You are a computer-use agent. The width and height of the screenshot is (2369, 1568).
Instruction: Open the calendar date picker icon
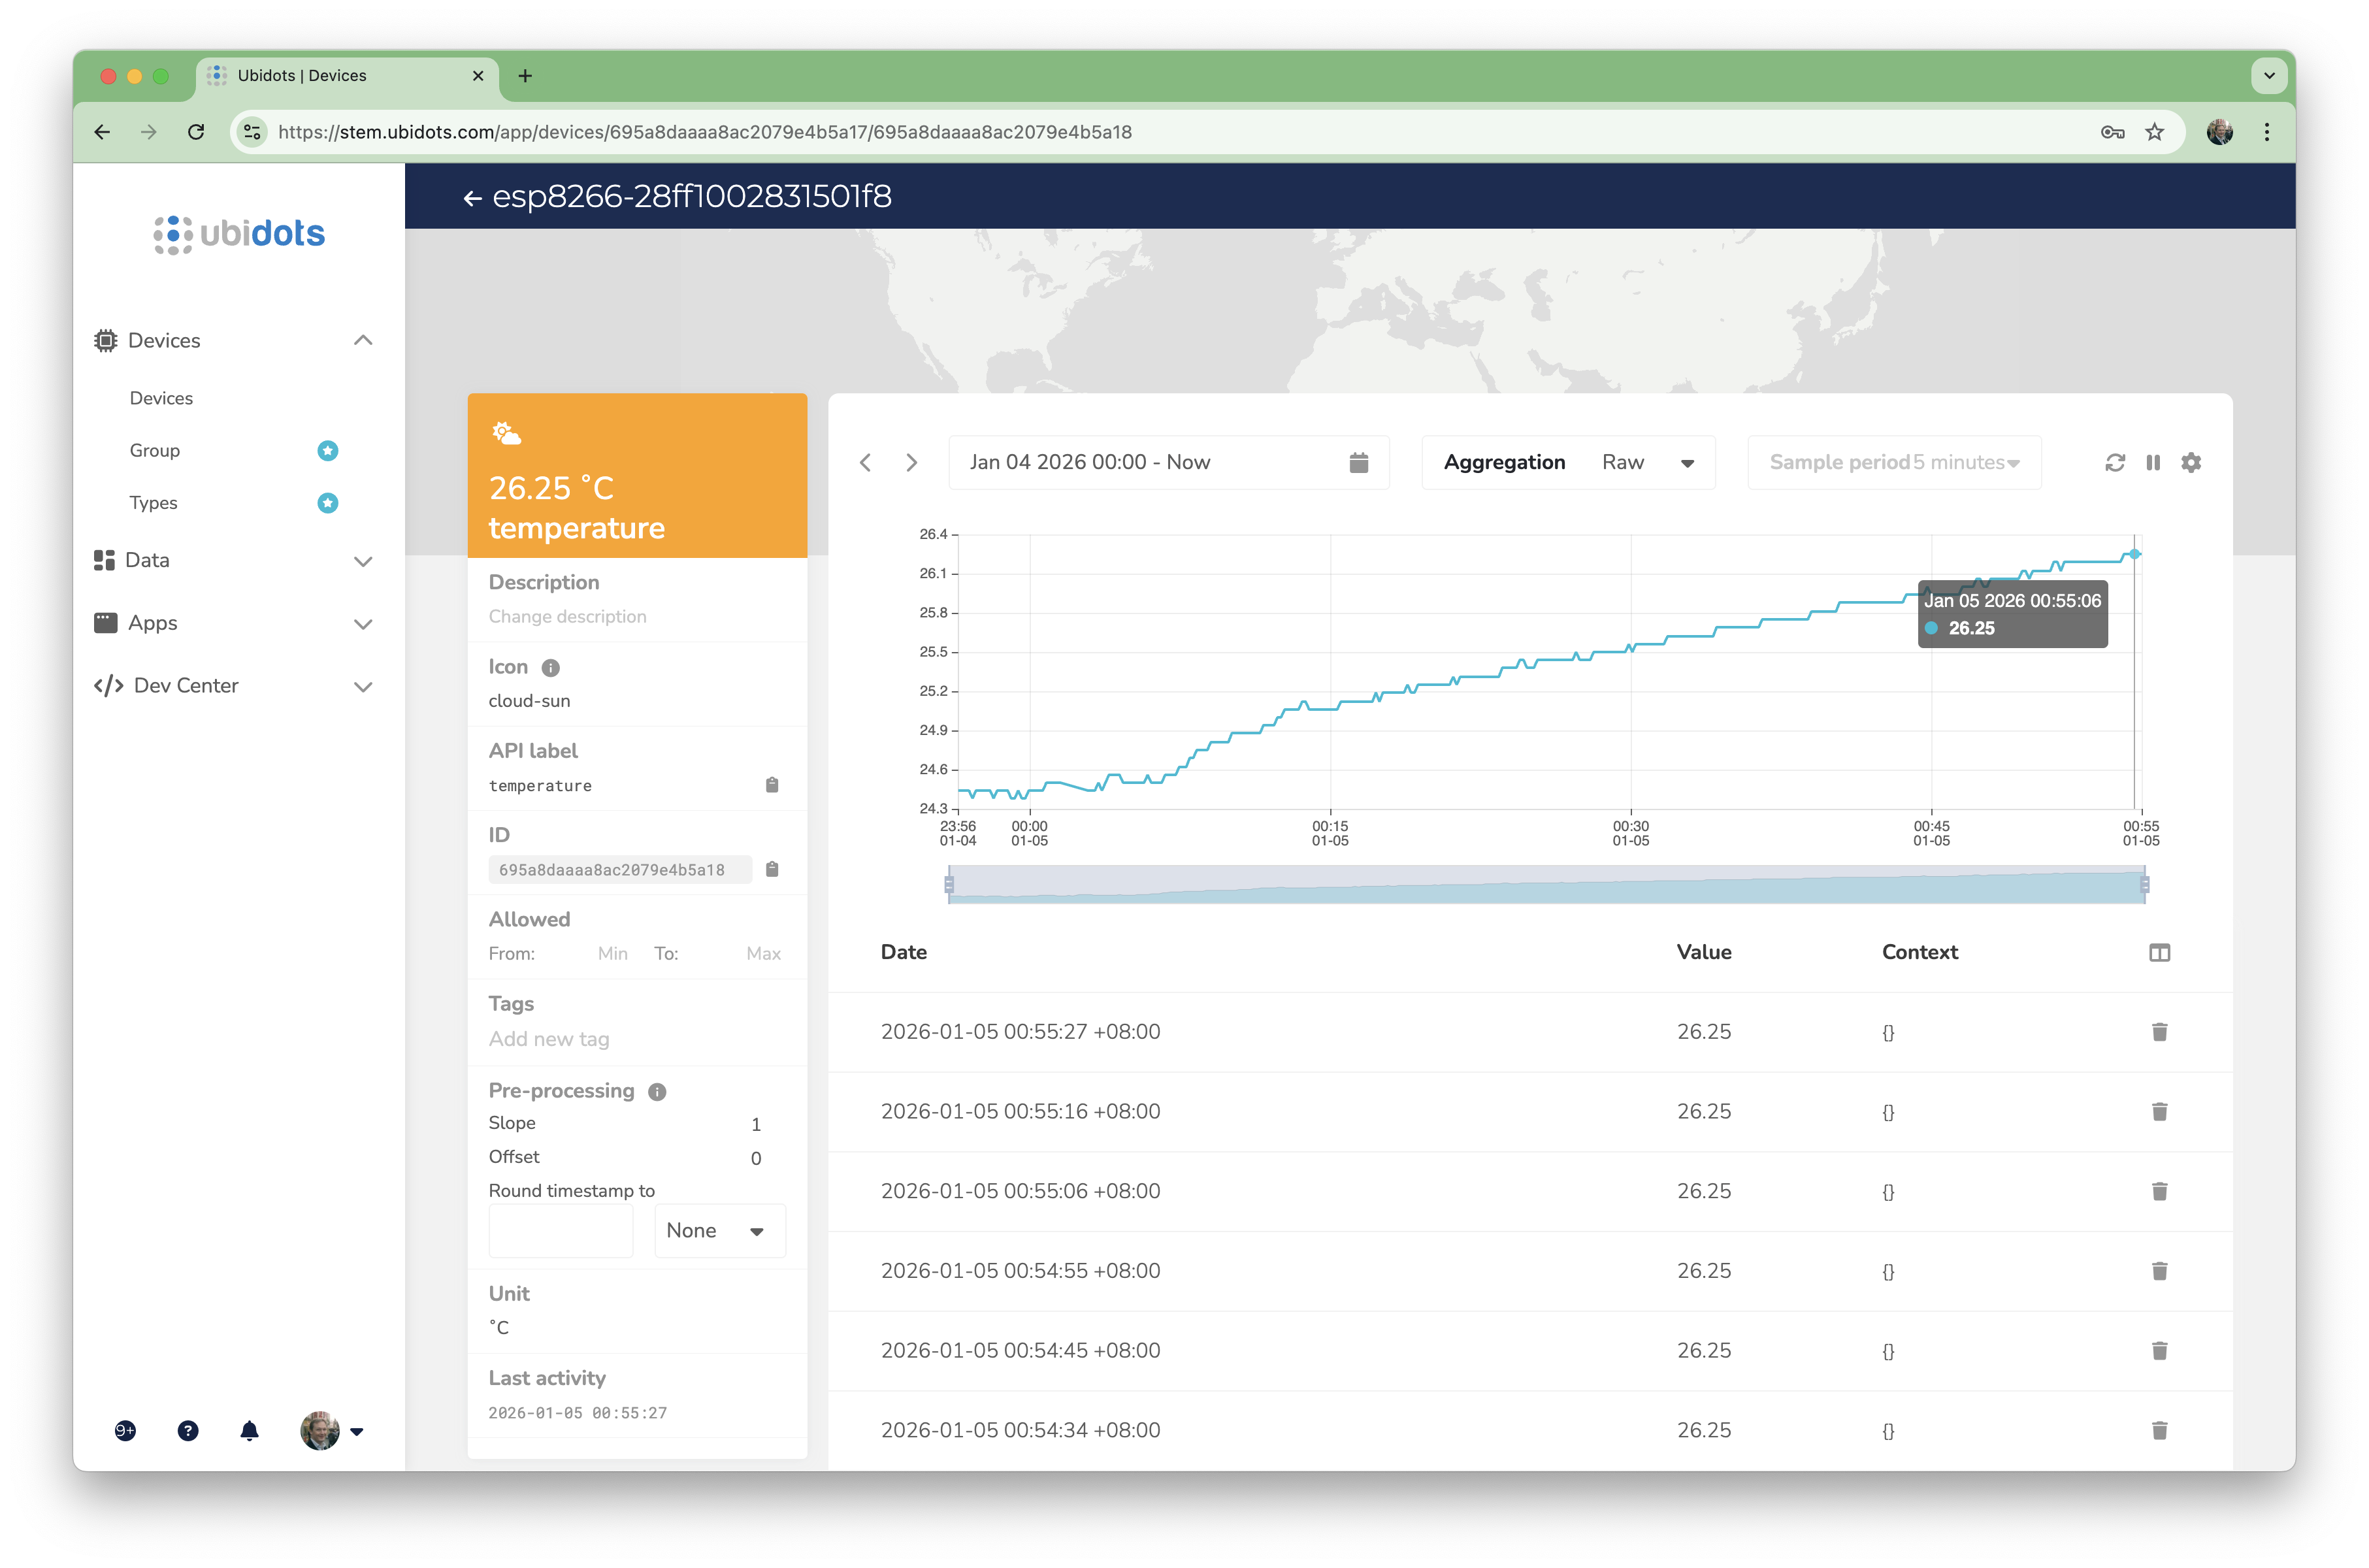1358,462
